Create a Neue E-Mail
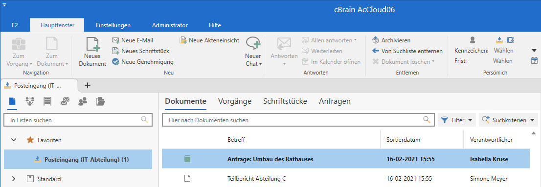 pos(133,40)
